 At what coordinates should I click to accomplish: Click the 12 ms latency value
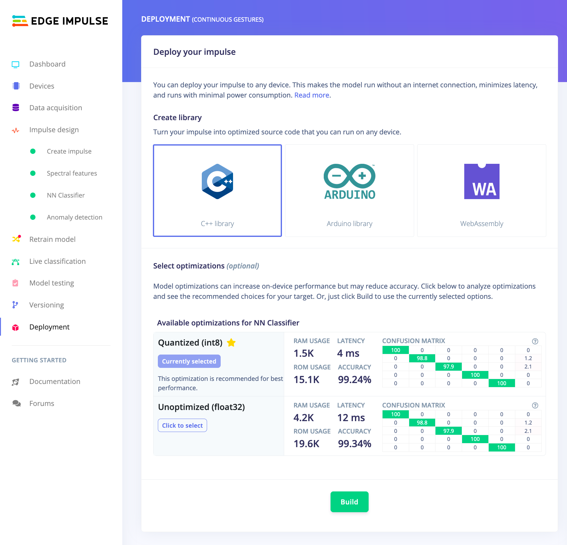click(351, 418)
